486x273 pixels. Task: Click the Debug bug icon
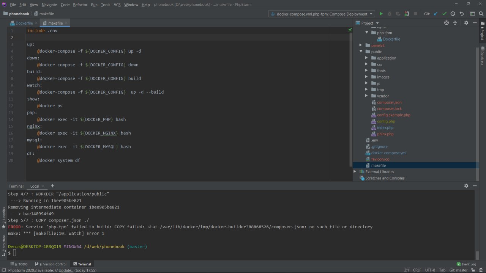[390, 14]
